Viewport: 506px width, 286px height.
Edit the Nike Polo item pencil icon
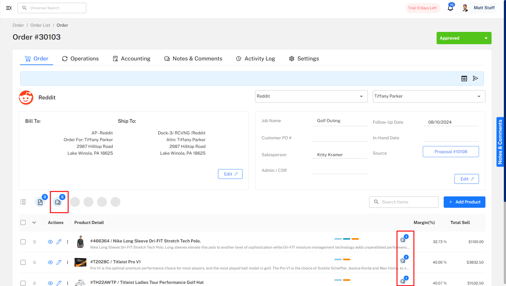[59, 242]
